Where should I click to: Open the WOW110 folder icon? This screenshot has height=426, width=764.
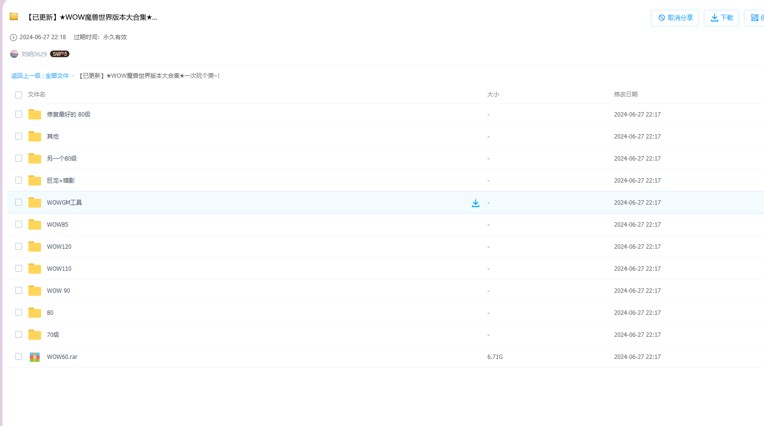[35, 269]
